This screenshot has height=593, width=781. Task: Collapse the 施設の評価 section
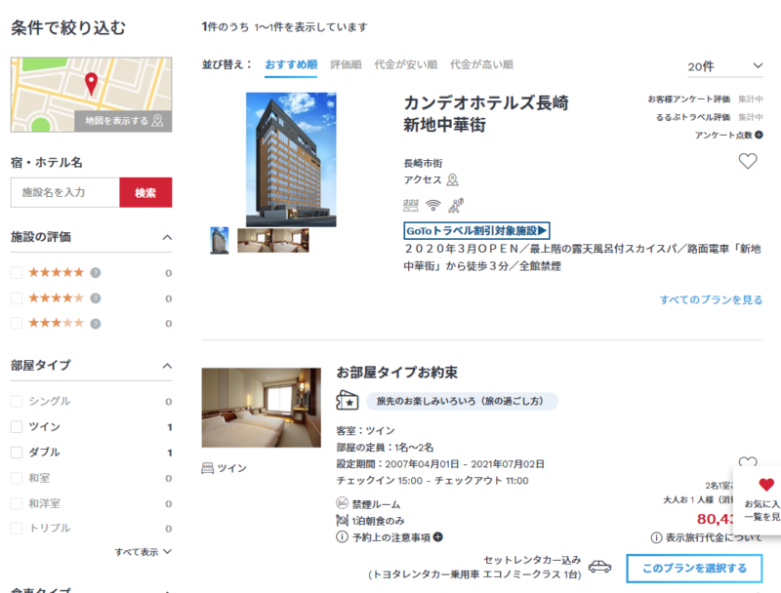[167, 237]
